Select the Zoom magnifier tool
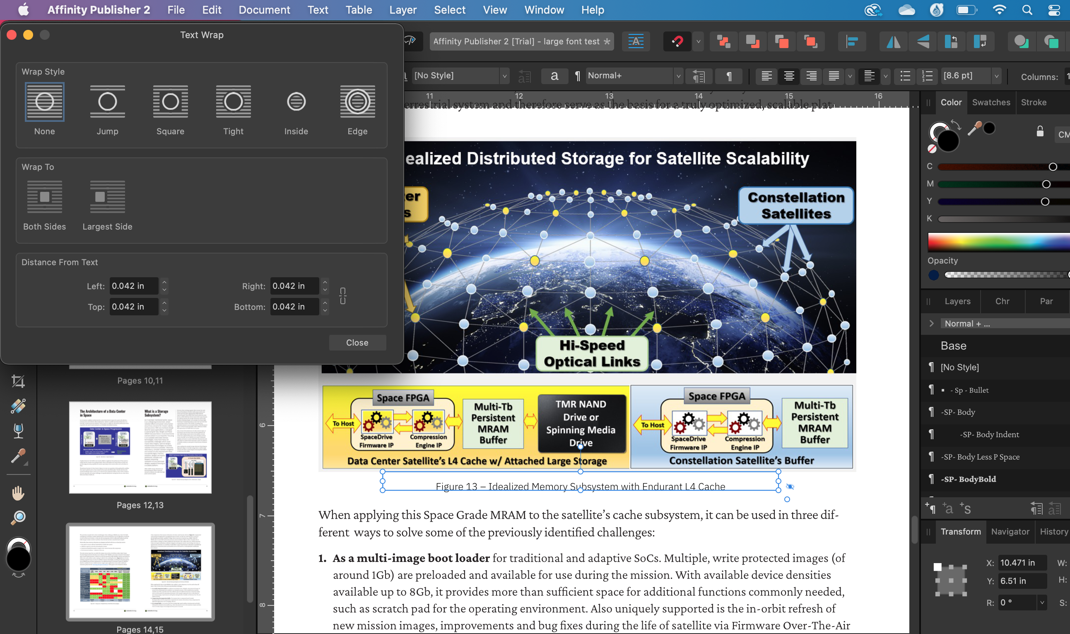Image resolution: width=1070 pixels, height=634 pixels. pyautogui.click(x=18, y=518)
